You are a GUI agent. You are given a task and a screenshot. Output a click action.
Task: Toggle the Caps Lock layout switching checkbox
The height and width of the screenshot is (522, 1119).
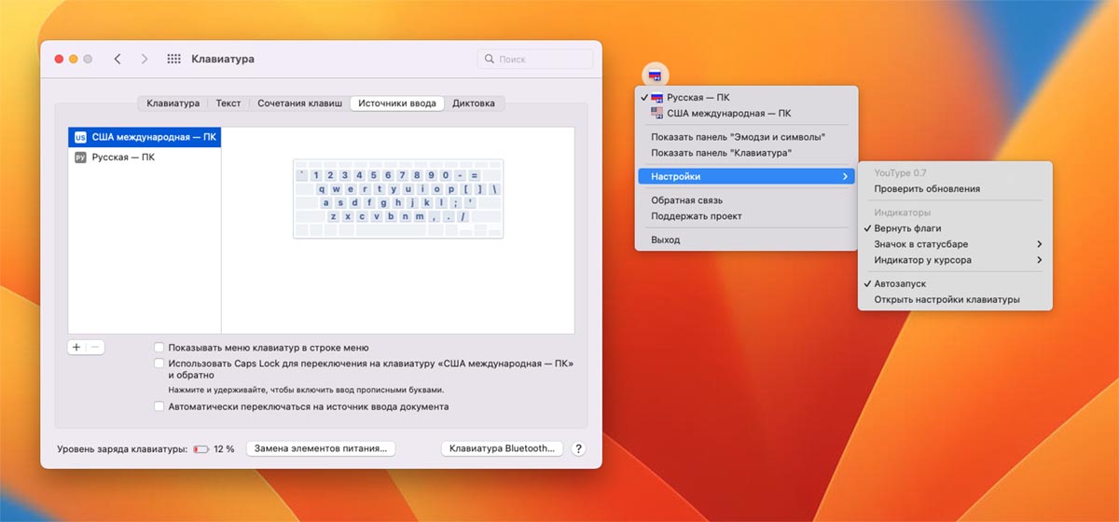click(159, 364)
